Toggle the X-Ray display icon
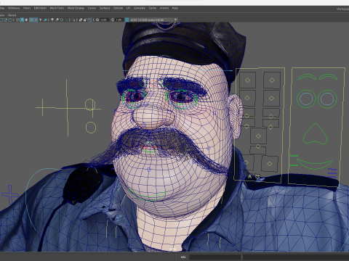The image size is (349, 261). coord(80,20)
